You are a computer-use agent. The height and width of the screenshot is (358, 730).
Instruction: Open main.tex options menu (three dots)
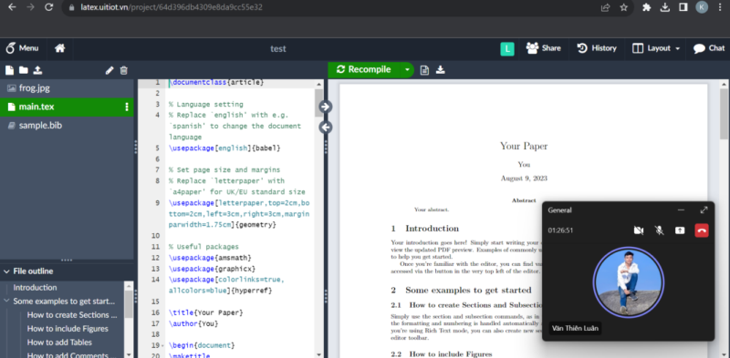127,107
